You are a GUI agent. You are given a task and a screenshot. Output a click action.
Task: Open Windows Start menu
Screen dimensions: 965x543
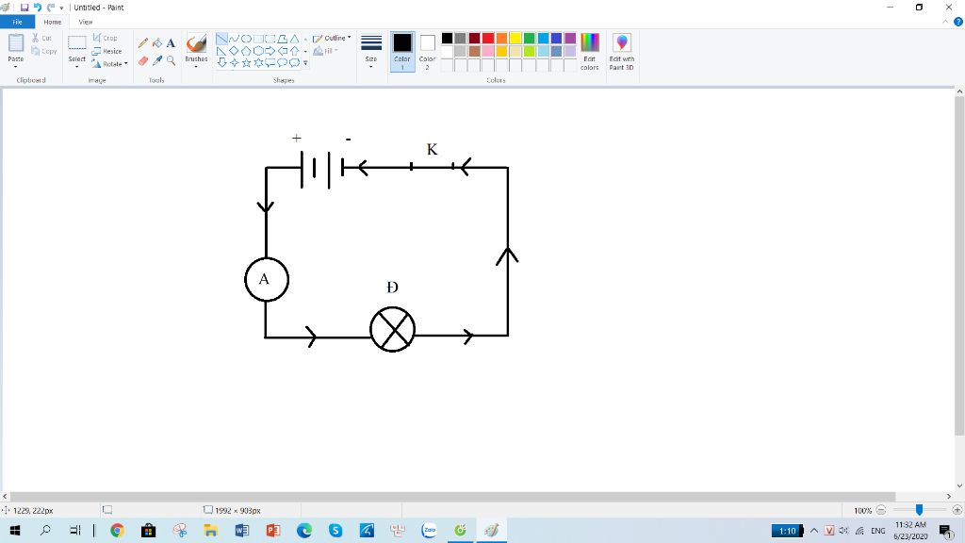point(15,530)
